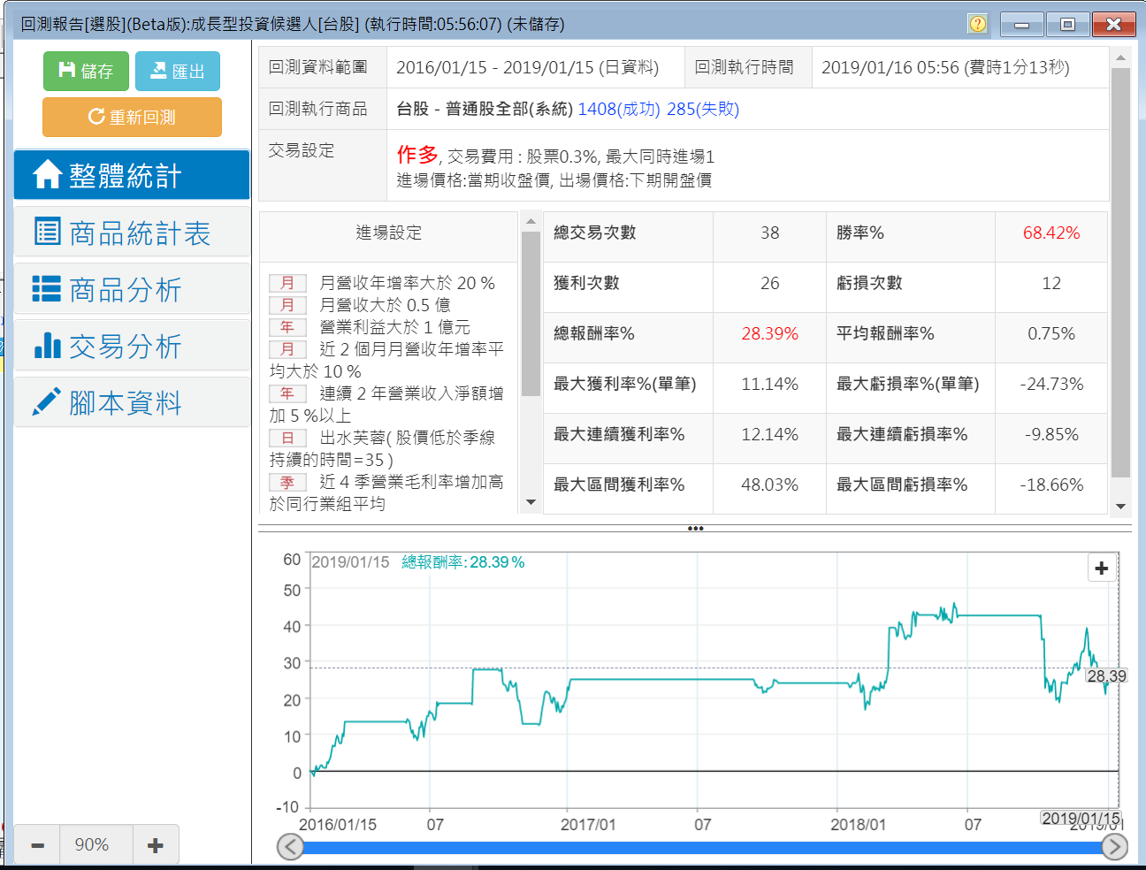The height and width of the screenshot is (870, 1146).
Task: Click the 1408(成功) link
Action: coord(618,109)
